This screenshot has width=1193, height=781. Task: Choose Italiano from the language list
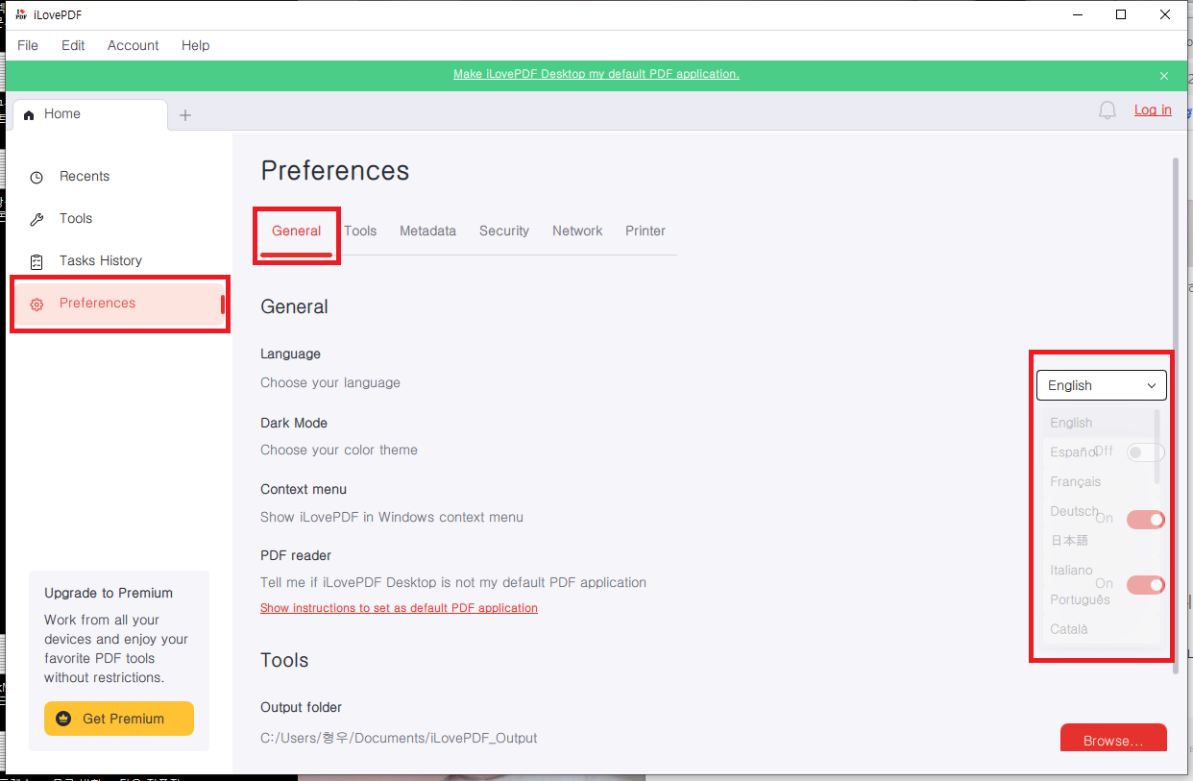click(x=1071, y=570)
